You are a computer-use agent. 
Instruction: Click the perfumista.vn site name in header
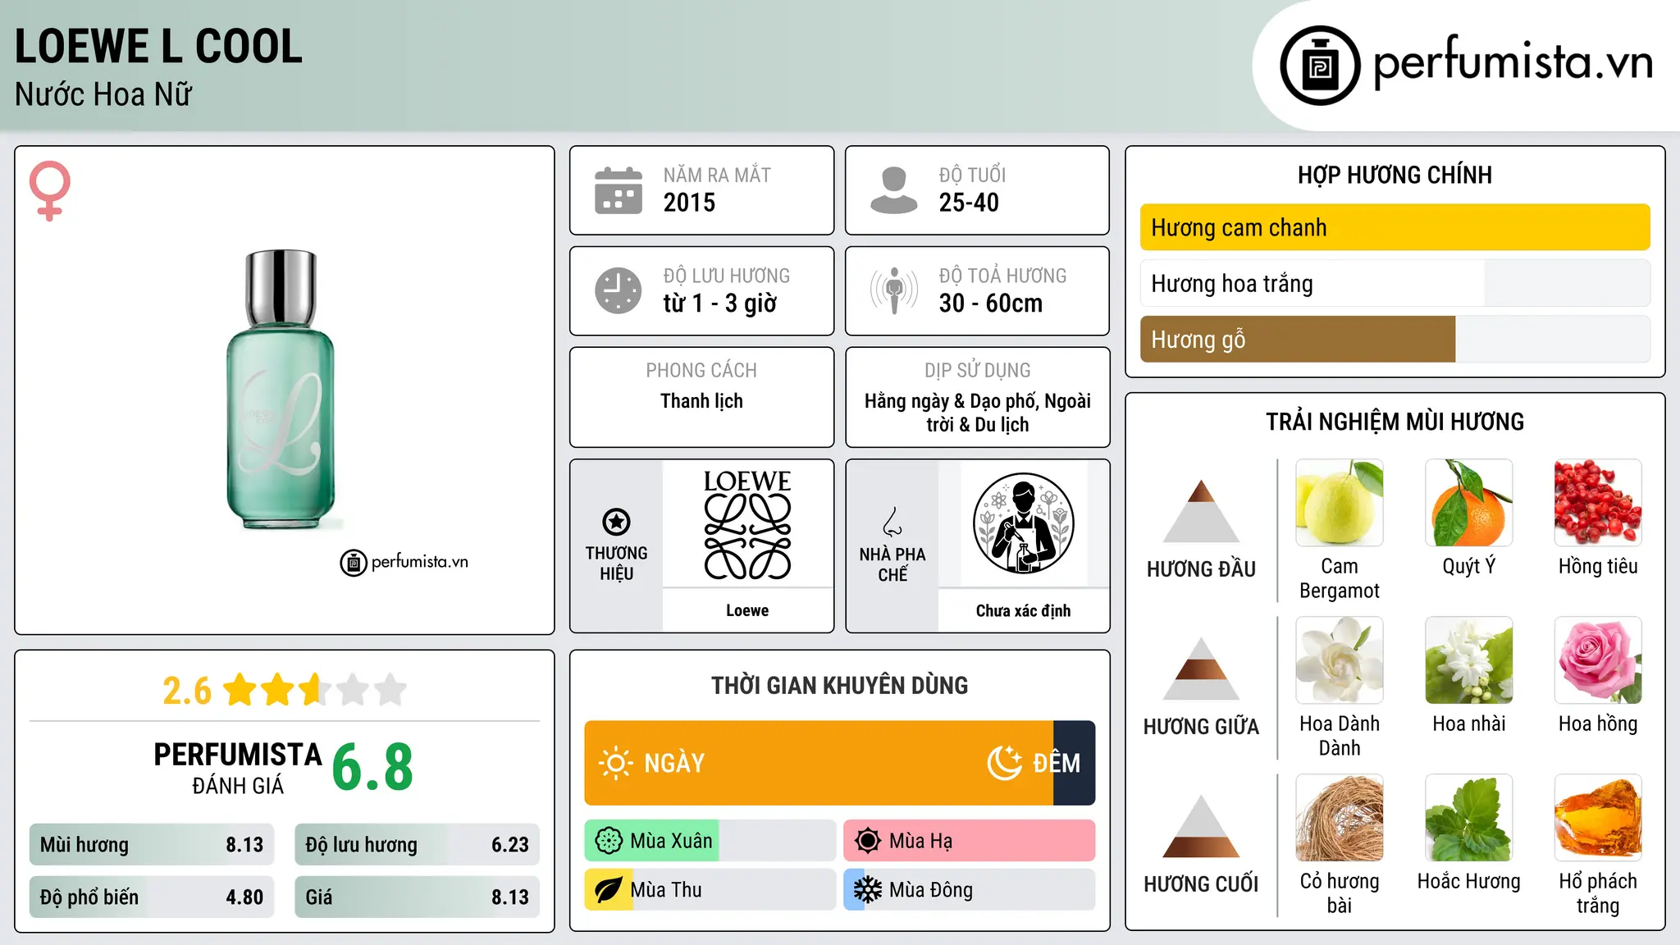[1513, 63]
